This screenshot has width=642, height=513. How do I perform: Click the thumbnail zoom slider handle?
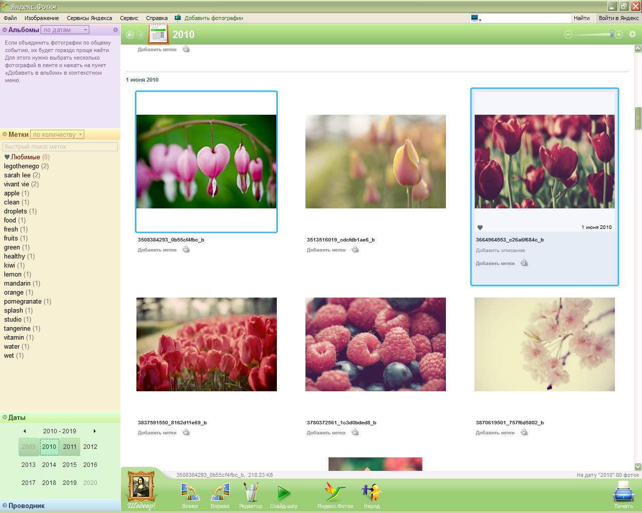[611, 34]
